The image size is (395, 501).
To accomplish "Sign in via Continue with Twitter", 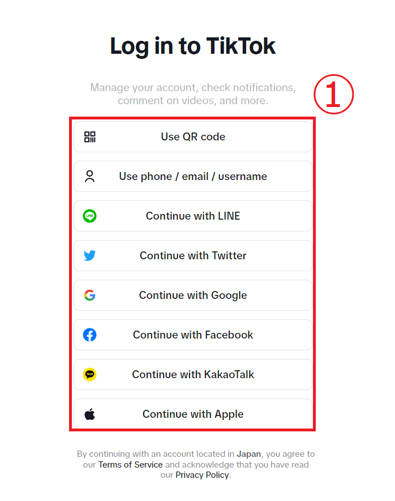I will [193, 256].
